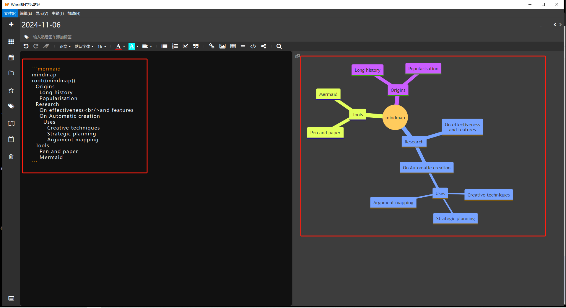The image size is (566, 308).
Task: Click the Strategic planning diagram node
Action: point(455,219)
